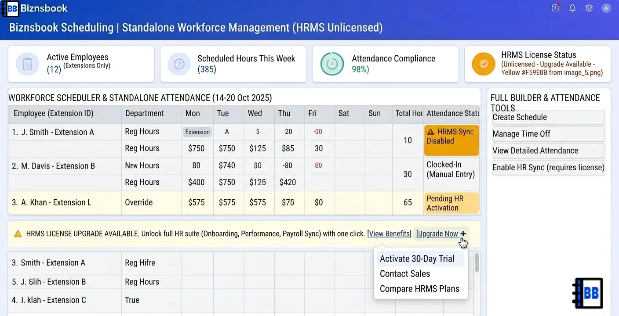
Task: Click the Attendance Compliance gauge icon
Action: [332, 64]
